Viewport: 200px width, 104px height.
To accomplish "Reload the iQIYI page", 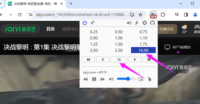I will click(20, 15).
